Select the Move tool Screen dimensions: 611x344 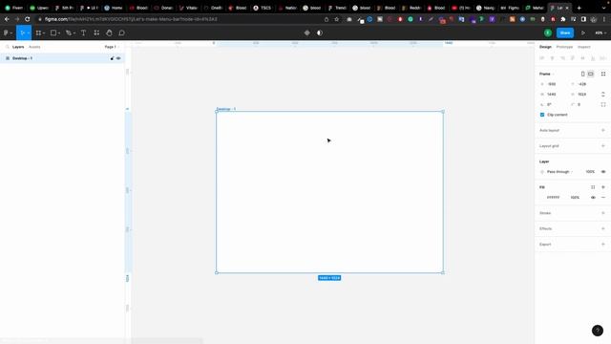coord(22,33)
